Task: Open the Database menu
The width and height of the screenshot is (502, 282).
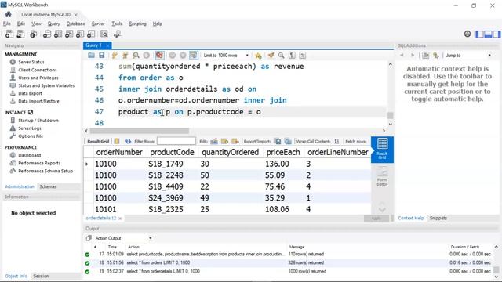Action: coord(75,23)
